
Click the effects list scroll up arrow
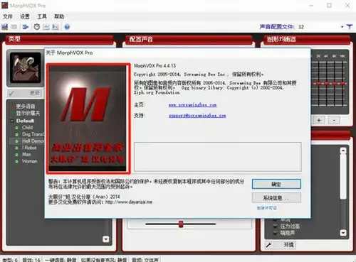pyautogui.click(x=343, y=151)
